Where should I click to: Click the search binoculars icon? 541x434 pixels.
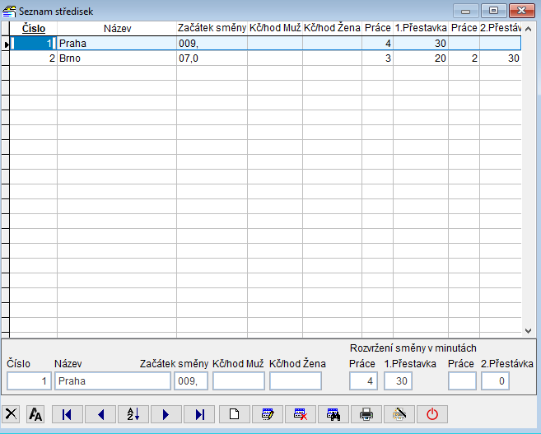[x=333, y=414]
